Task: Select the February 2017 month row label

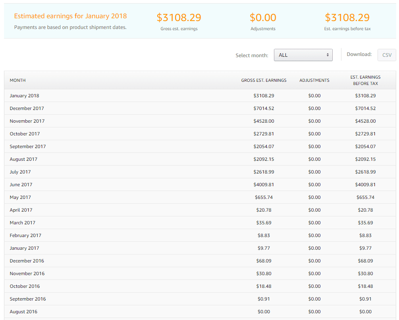Action: click(x=25, y=235)
